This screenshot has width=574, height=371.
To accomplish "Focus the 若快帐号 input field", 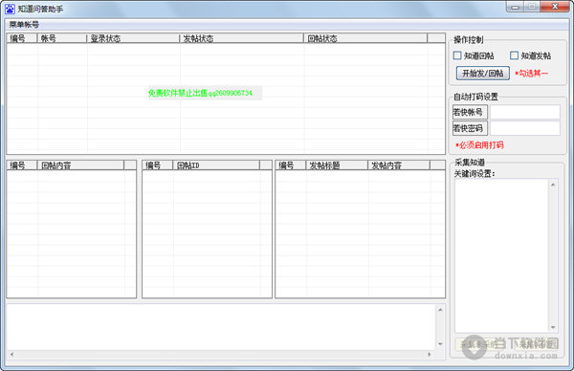I will (525, 112).
